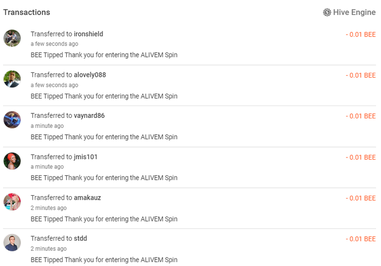Open ironshield's profile avatar
381x266 pixels.
[x=12, y=38]
